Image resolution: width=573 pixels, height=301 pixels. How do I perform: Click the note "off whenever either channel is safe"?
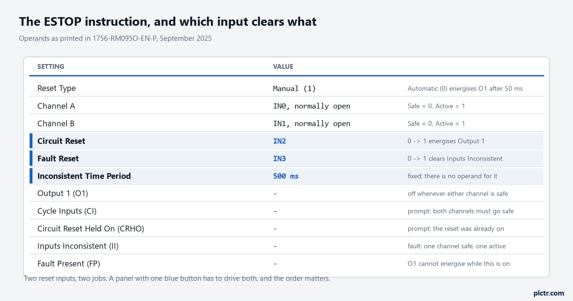point(458,193)
